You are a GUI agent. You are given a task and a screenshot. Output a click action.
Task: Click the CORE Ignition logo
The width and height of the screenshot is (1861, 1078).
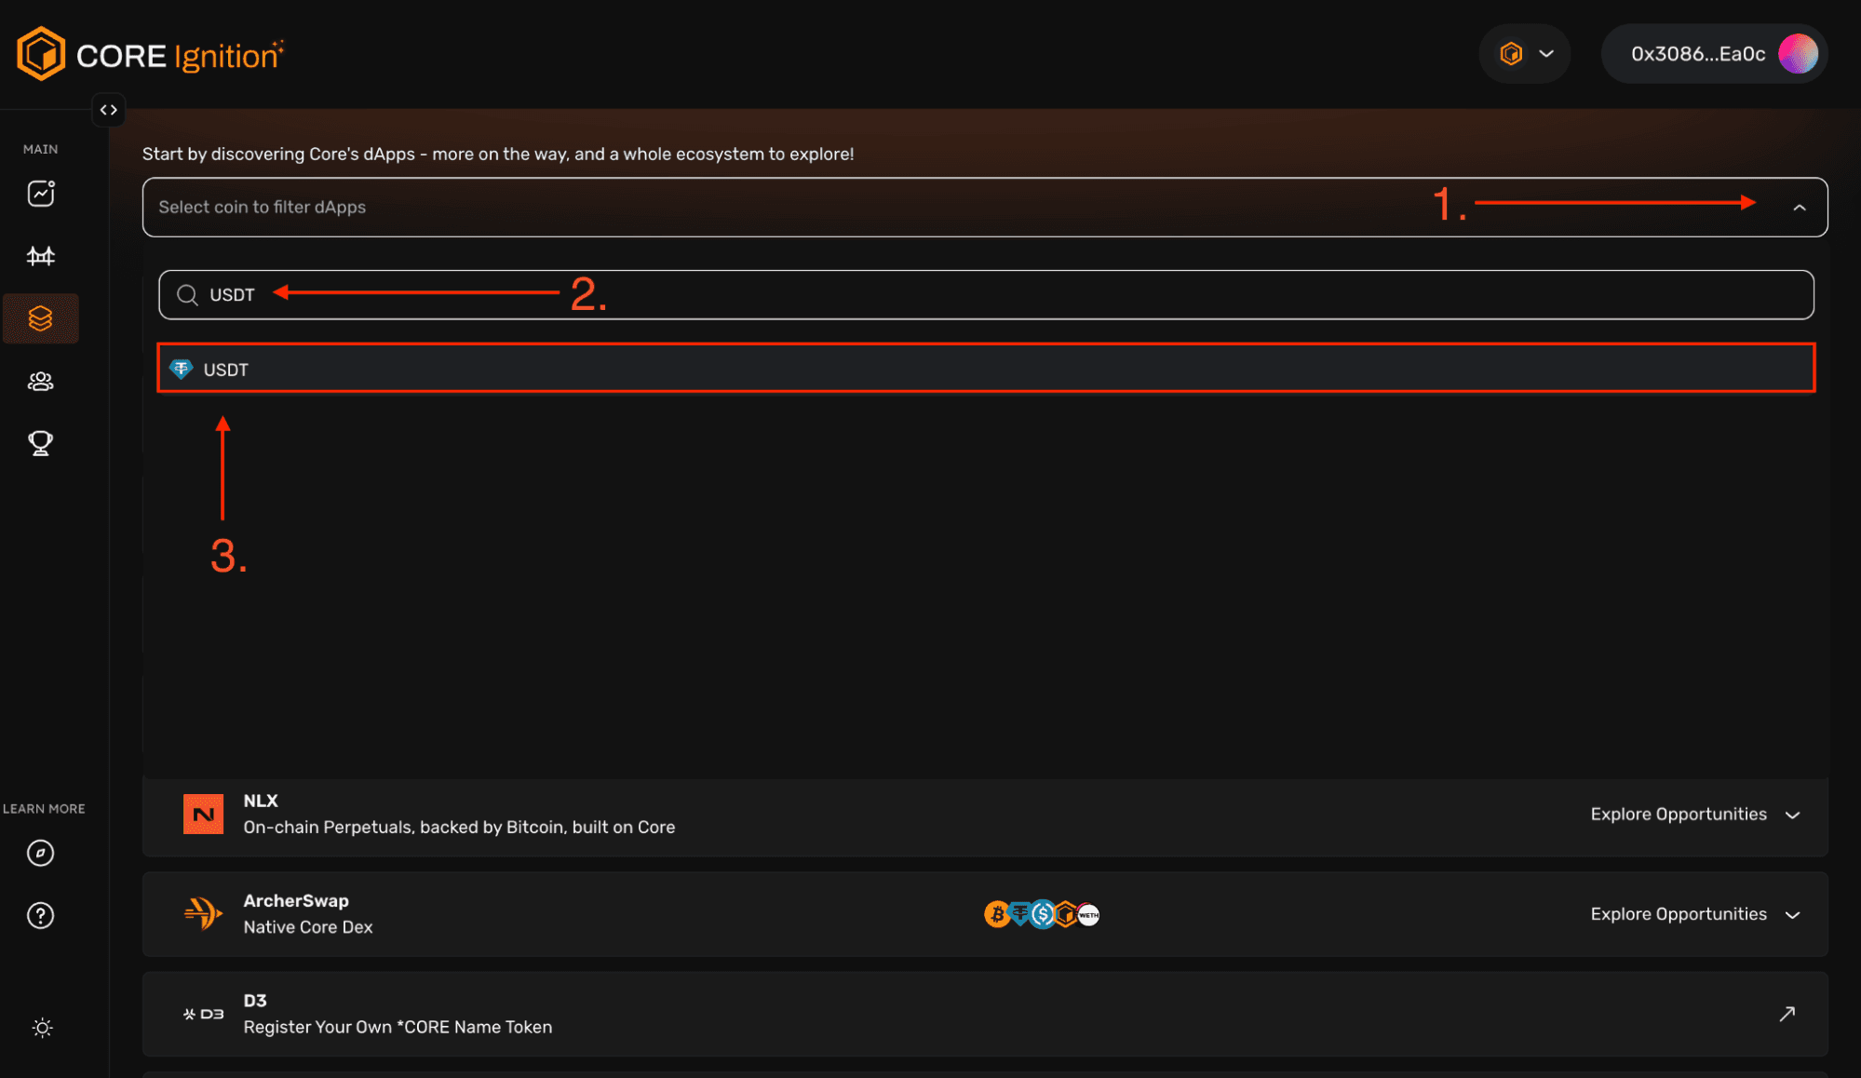(x=149, y=53)
